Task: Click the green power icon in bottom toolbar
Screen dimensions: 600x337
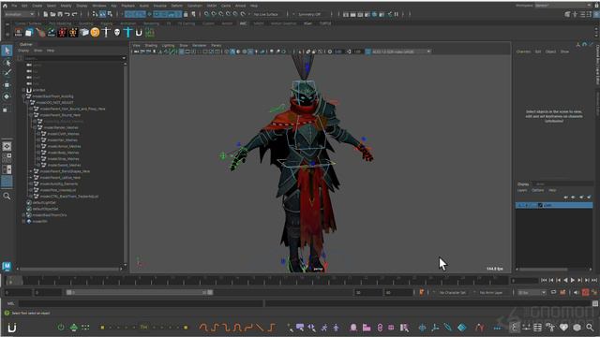Action: [60, 328]
